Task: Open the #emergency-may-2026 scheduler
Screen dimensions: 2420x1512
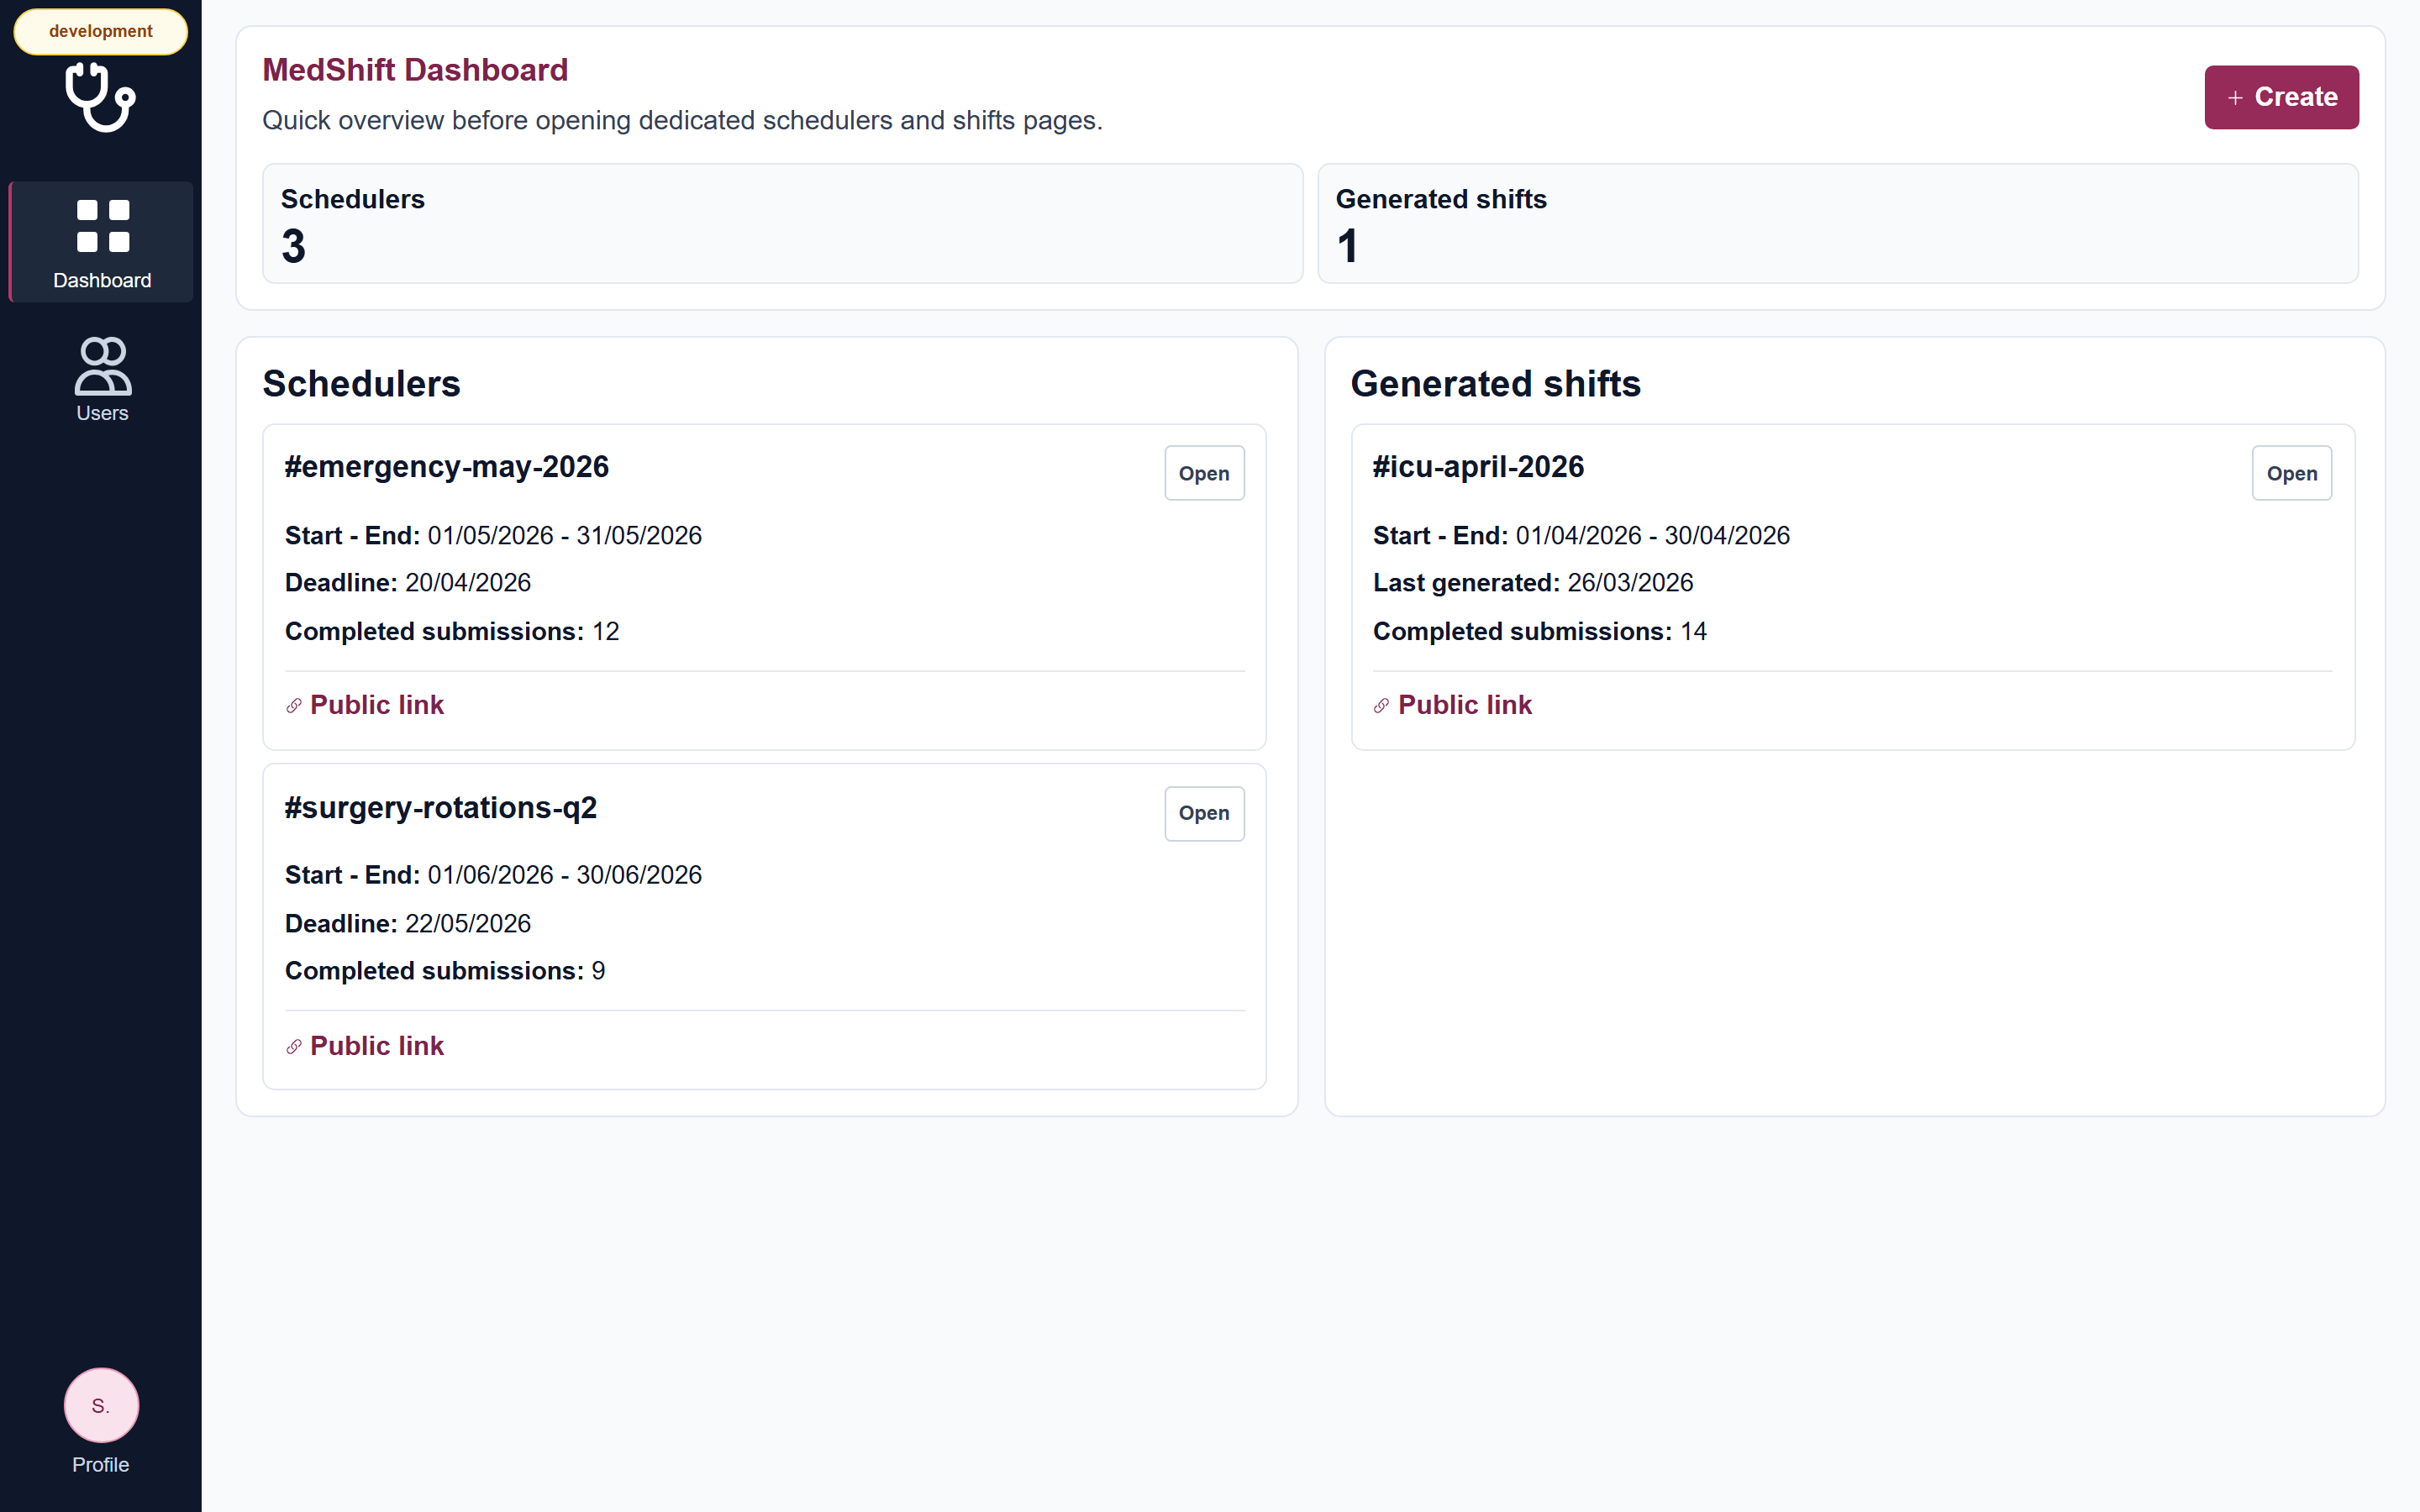Action: pos(1204,473)
